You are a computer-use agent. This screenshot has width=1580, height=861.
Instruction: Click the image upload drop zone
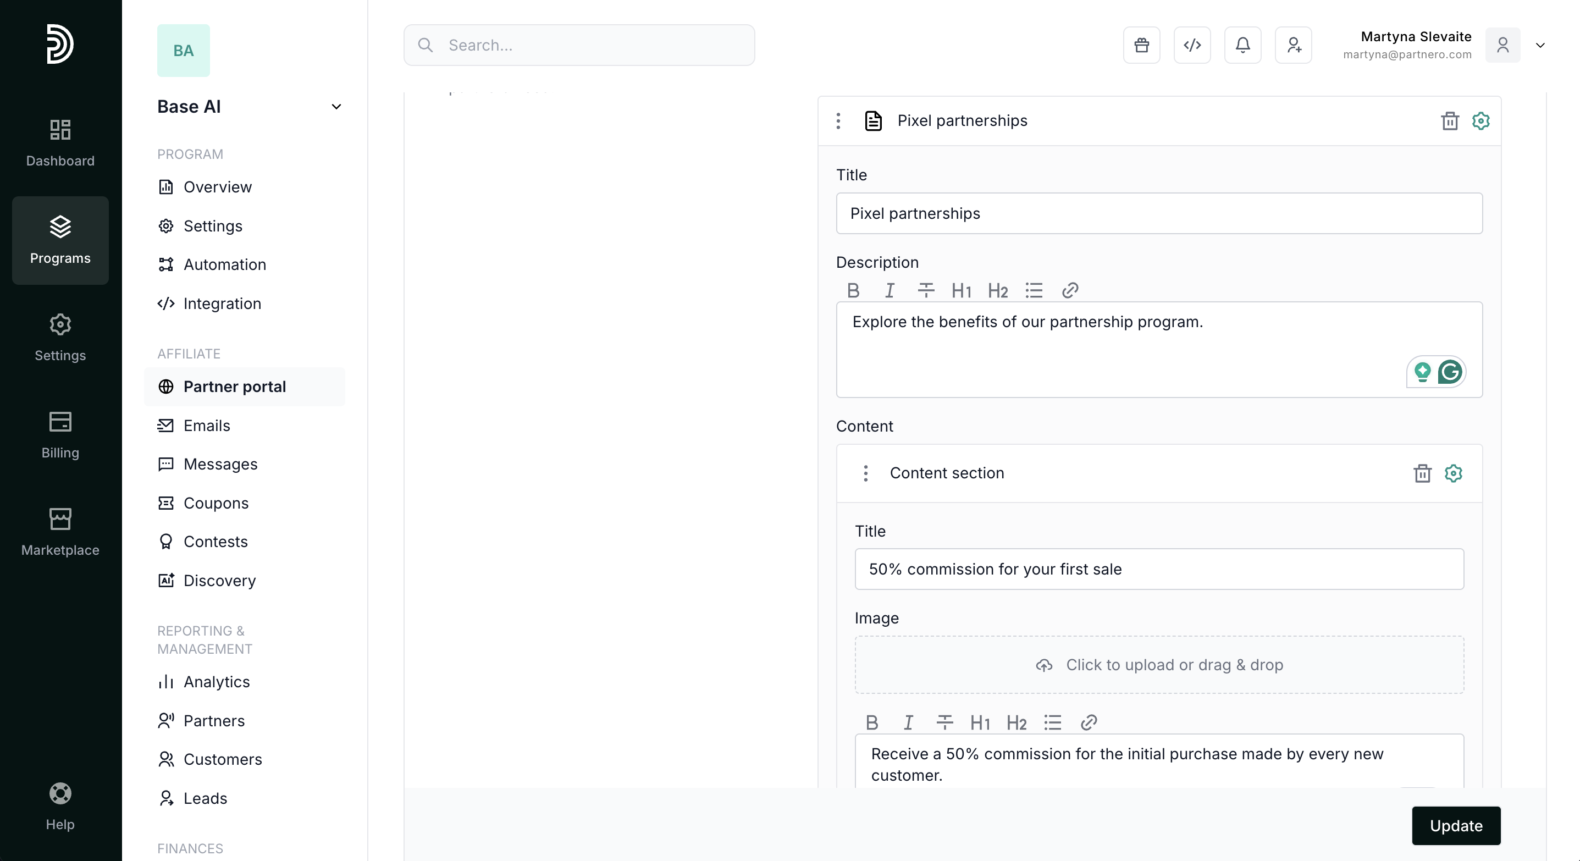click(1159, 665)
